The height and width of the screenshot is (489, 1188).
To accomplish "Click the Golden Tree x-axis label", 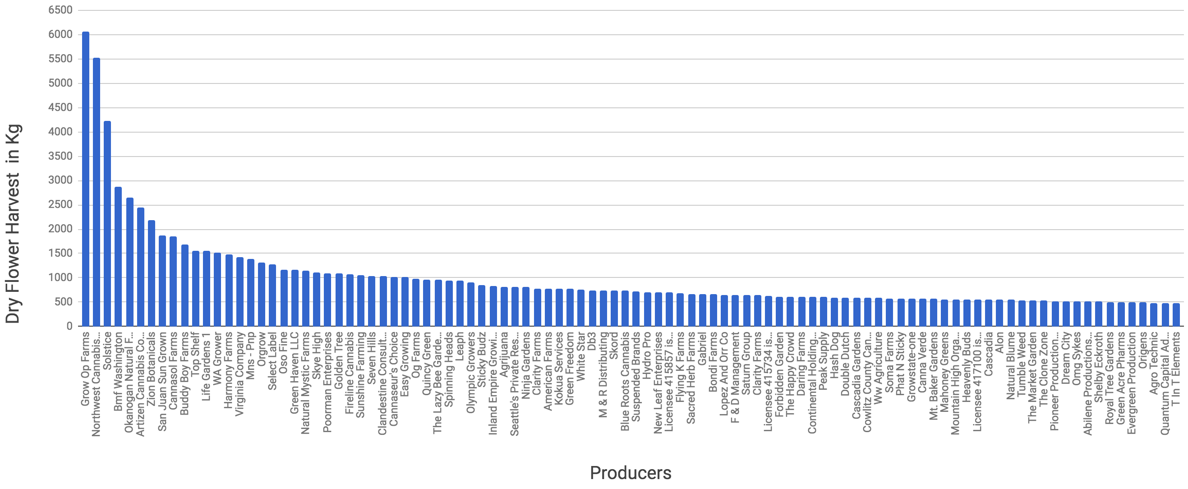I will click(339, 361).
